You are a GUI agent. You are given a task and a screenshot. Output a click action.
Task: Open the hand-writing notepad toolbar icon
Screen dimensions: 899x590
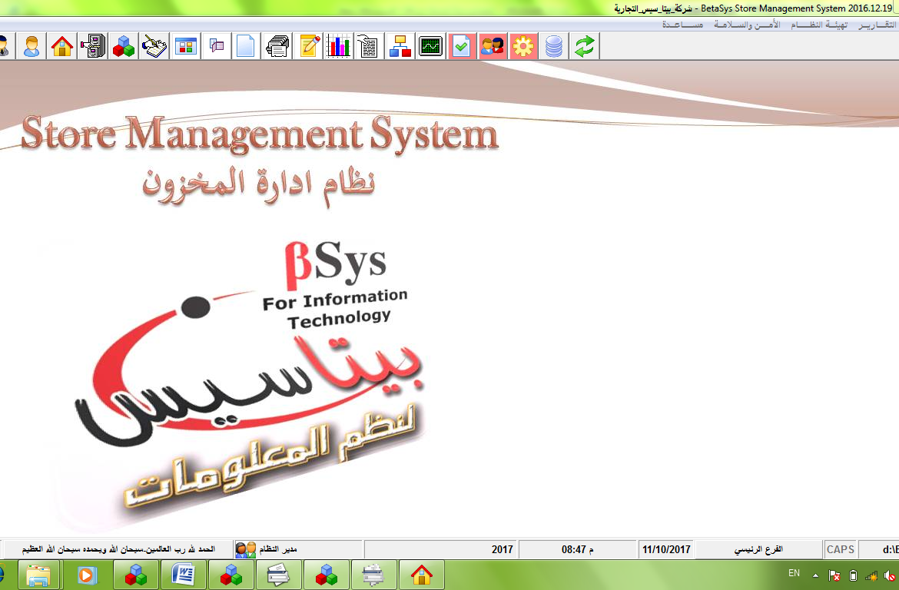[x=154, y=46]
